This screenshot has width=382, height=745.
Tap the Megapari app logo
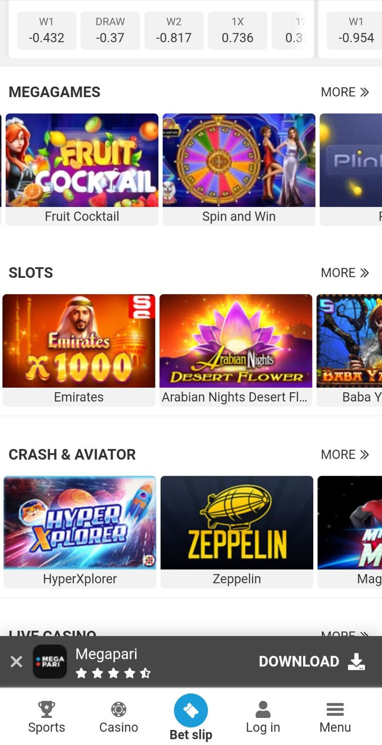(50, 661)
